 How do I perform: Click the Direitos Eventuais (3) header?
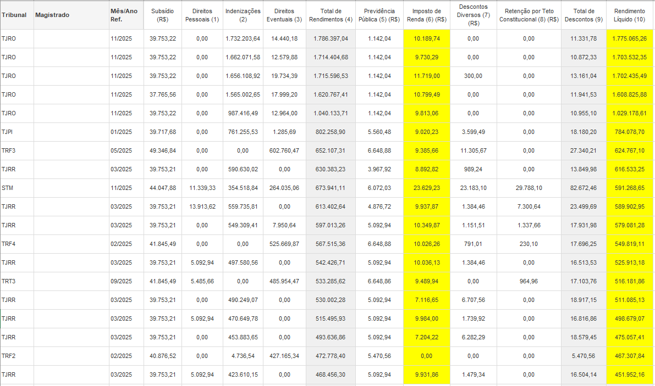(284, 15)
